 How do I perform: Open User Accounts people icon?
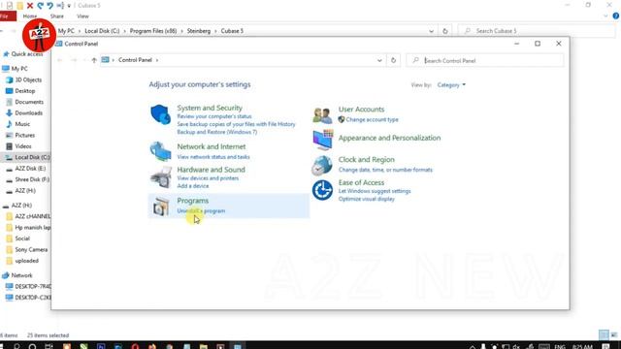tap(322, 115)
